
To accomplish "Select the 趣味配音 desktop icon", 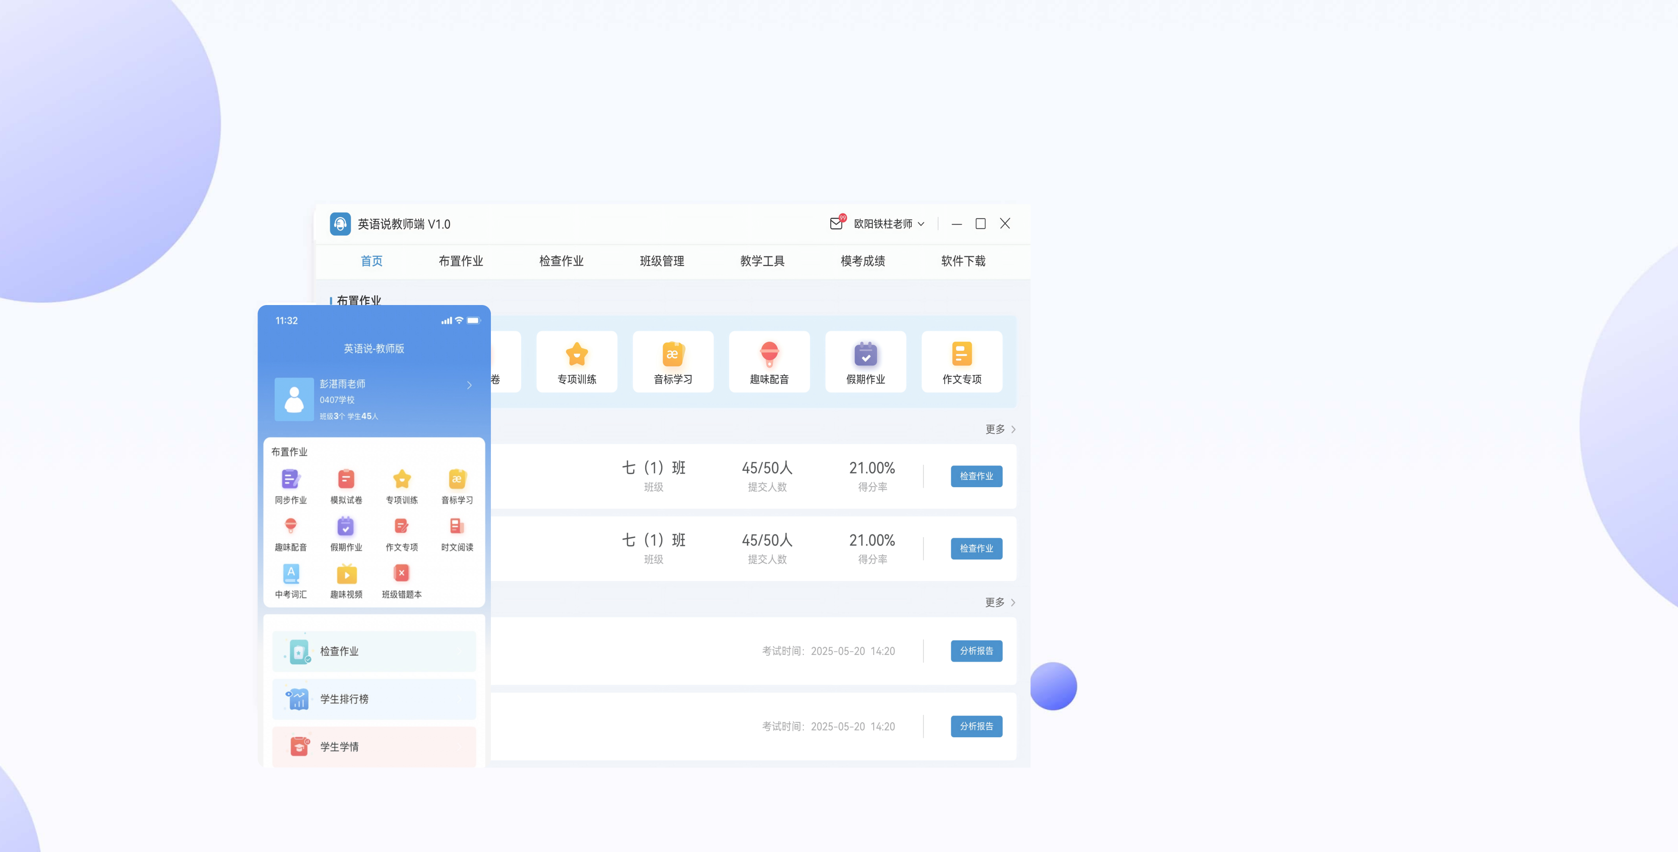I will [769, 361].
